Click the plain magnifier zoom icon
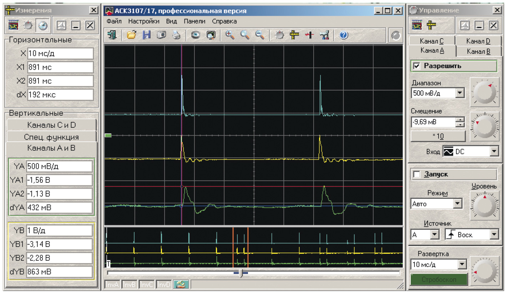This screenshot has width=506, height=293. point(245,35)
